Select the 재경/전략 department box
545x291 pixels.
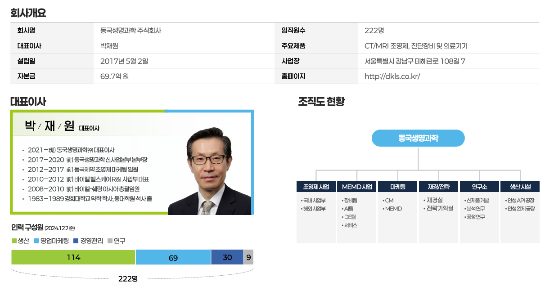438,186
